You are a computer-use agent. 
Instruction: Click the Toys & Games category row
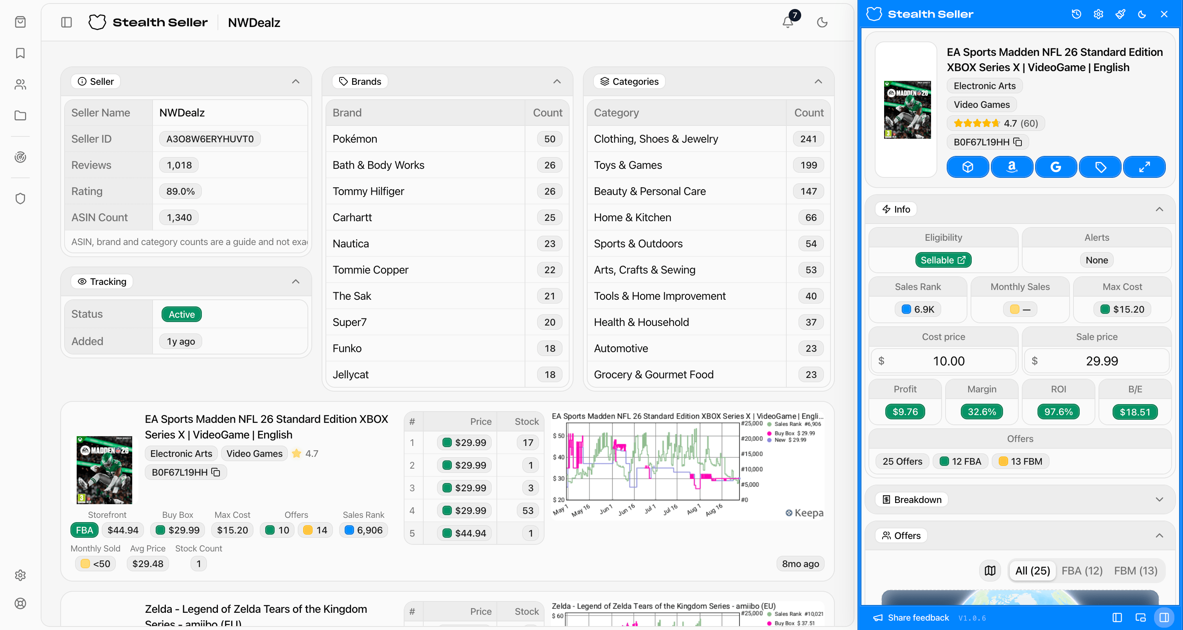click(708, 165)
